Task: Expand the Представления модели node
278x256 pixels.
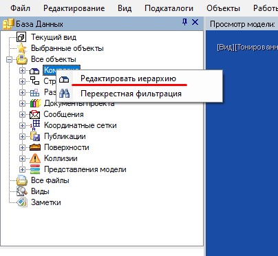Action: point(22,169)
